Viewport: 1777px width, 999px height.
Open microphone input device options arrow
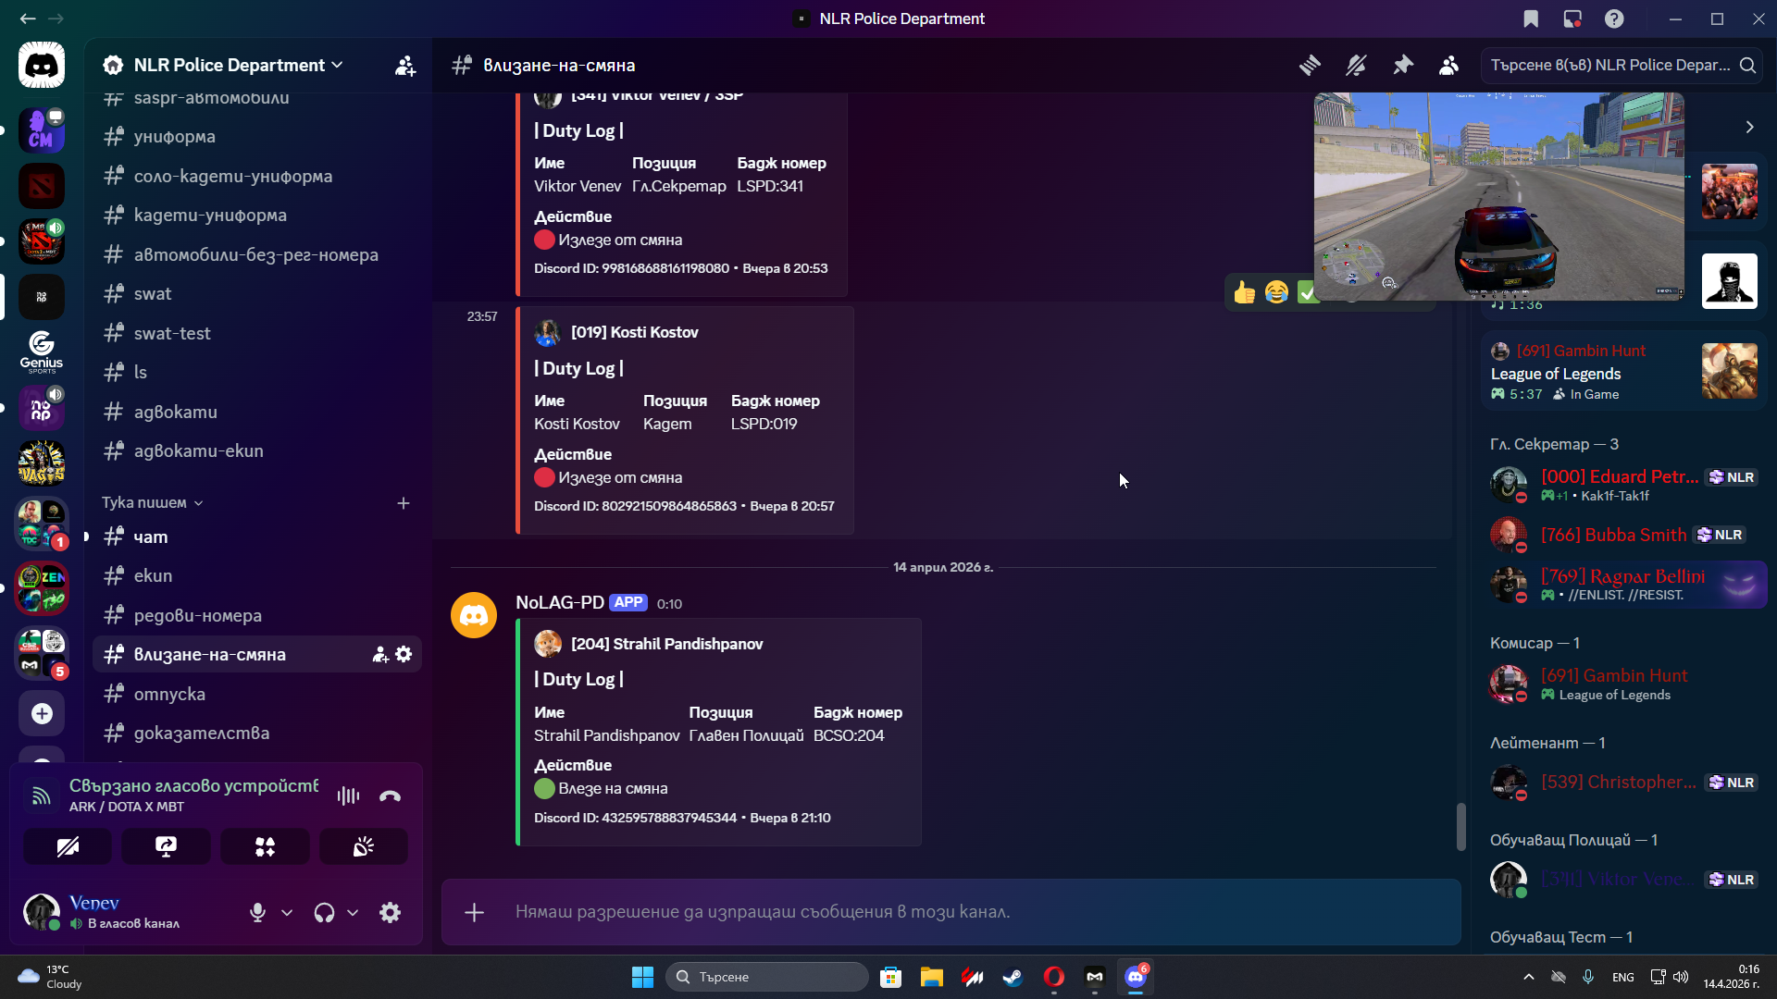pos(287,912)
